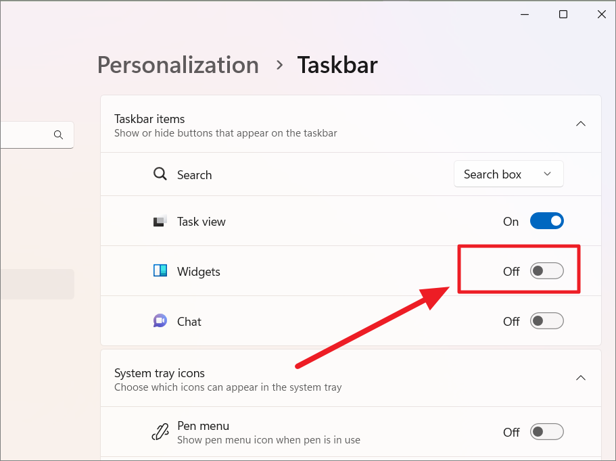The image size is (616, 461).
Task: Collapse the Taskbar items section
Action: coord(581,124)
